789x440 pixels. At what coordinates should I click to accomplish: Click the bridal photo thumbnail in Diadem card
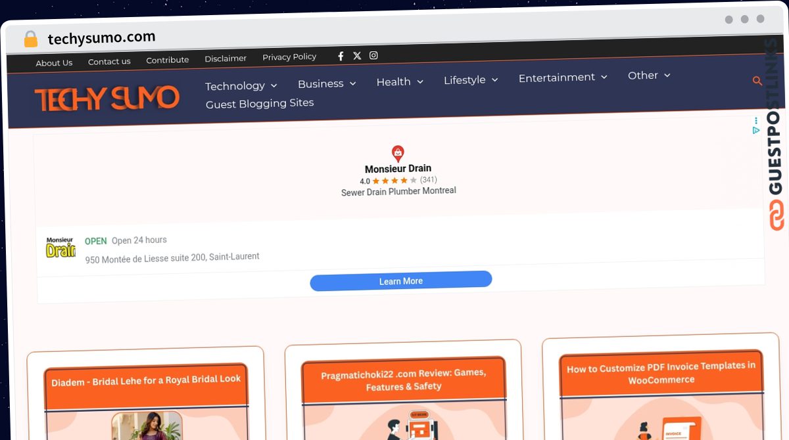147,426
